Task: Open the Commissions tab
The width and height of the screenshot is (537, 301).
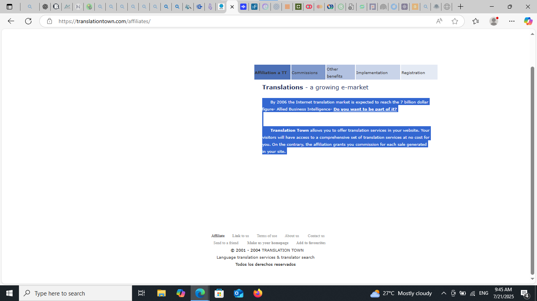Action: coord(308,73)
